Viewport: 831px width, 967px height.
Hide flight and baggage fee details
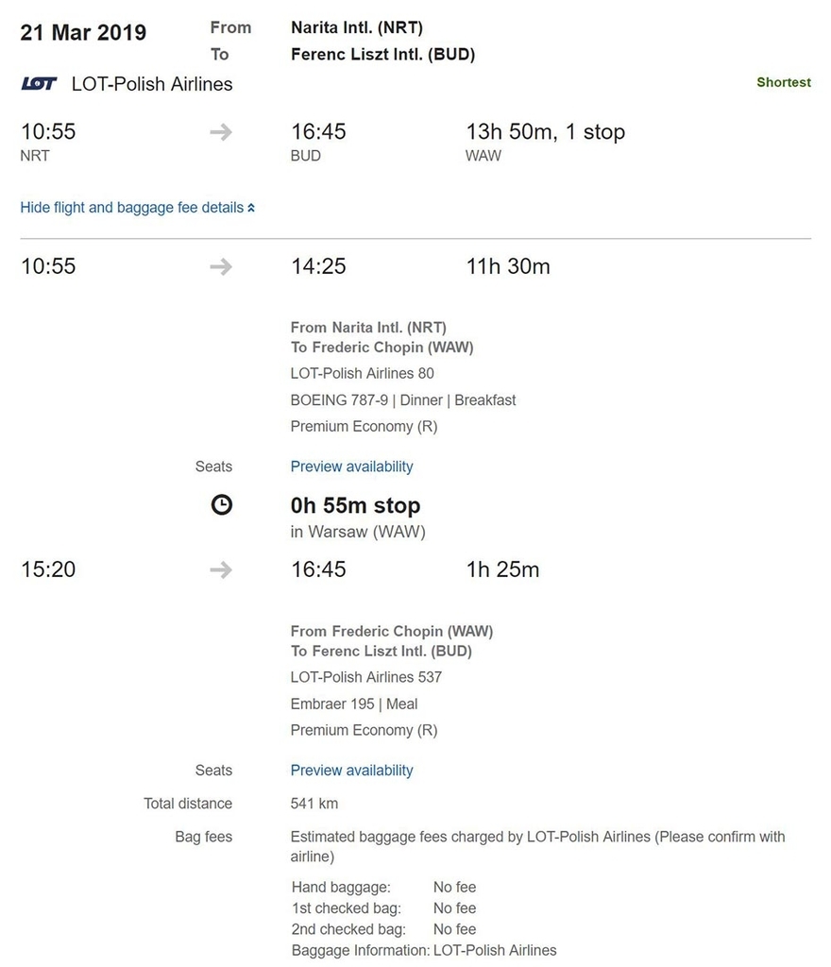point(132,208)
